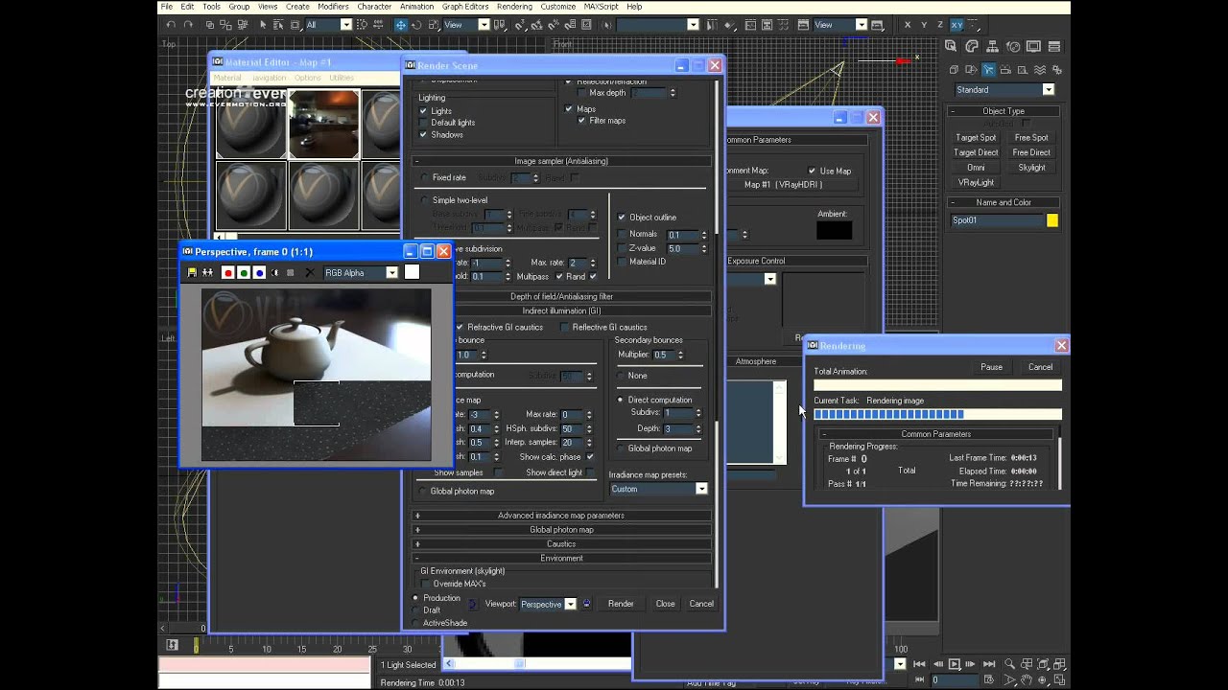This screenshot has height=690, width=1228.
Task: Select the Fixed rate radio button
Action: coord(424,177)
